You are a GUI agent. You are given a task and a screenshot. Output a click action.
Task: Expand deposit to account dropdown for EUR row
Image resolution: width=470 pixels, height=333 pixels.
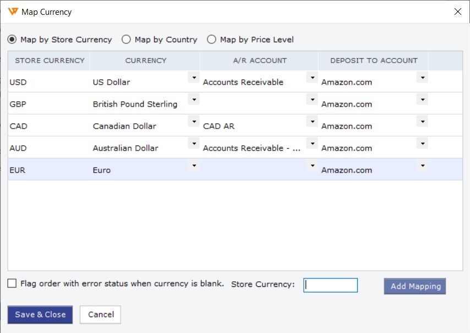pos(422,165)
